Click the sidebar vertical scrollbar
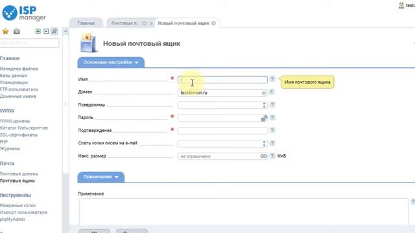The image size is (415, 233). [x=65, y=104]
